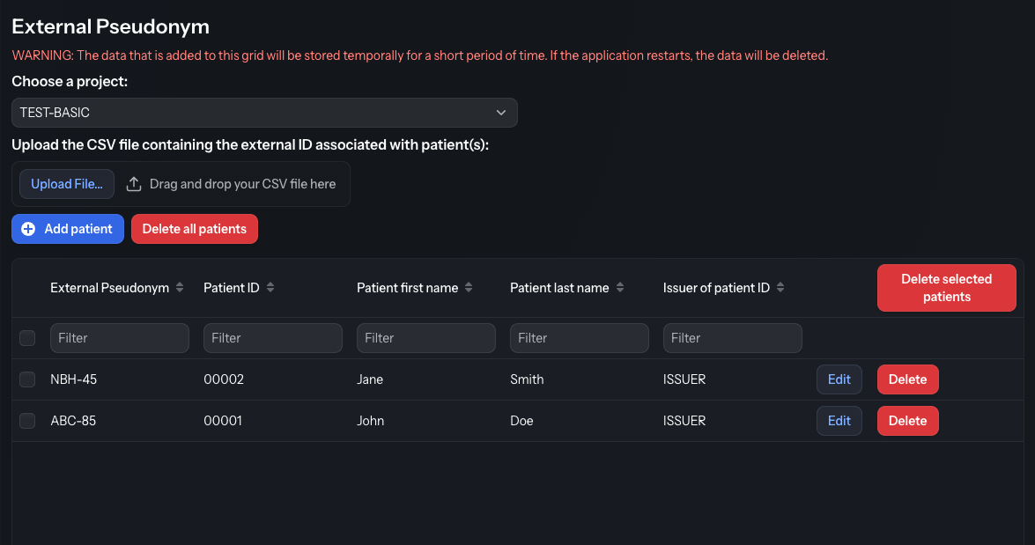The image size is (1035, 545).
Task: Click the Issuer of patient ID filter field
Action: tap(733, 338)
